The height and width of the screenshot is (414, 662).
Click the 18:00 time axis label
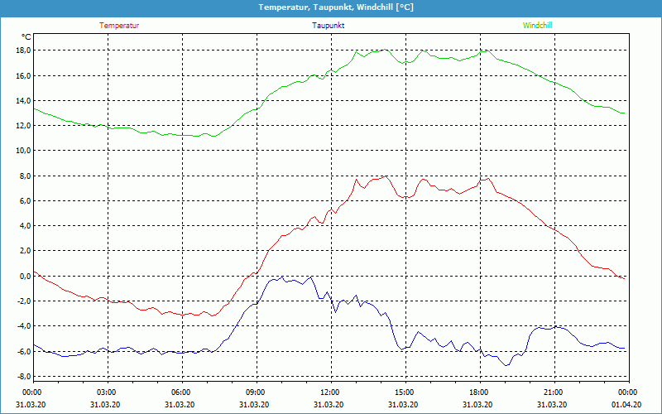point(478,392)
